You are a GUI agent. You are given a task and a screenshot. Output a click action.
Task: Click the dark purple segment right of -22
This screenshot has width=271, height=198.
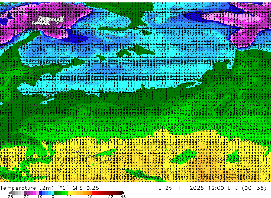(25, 193)
